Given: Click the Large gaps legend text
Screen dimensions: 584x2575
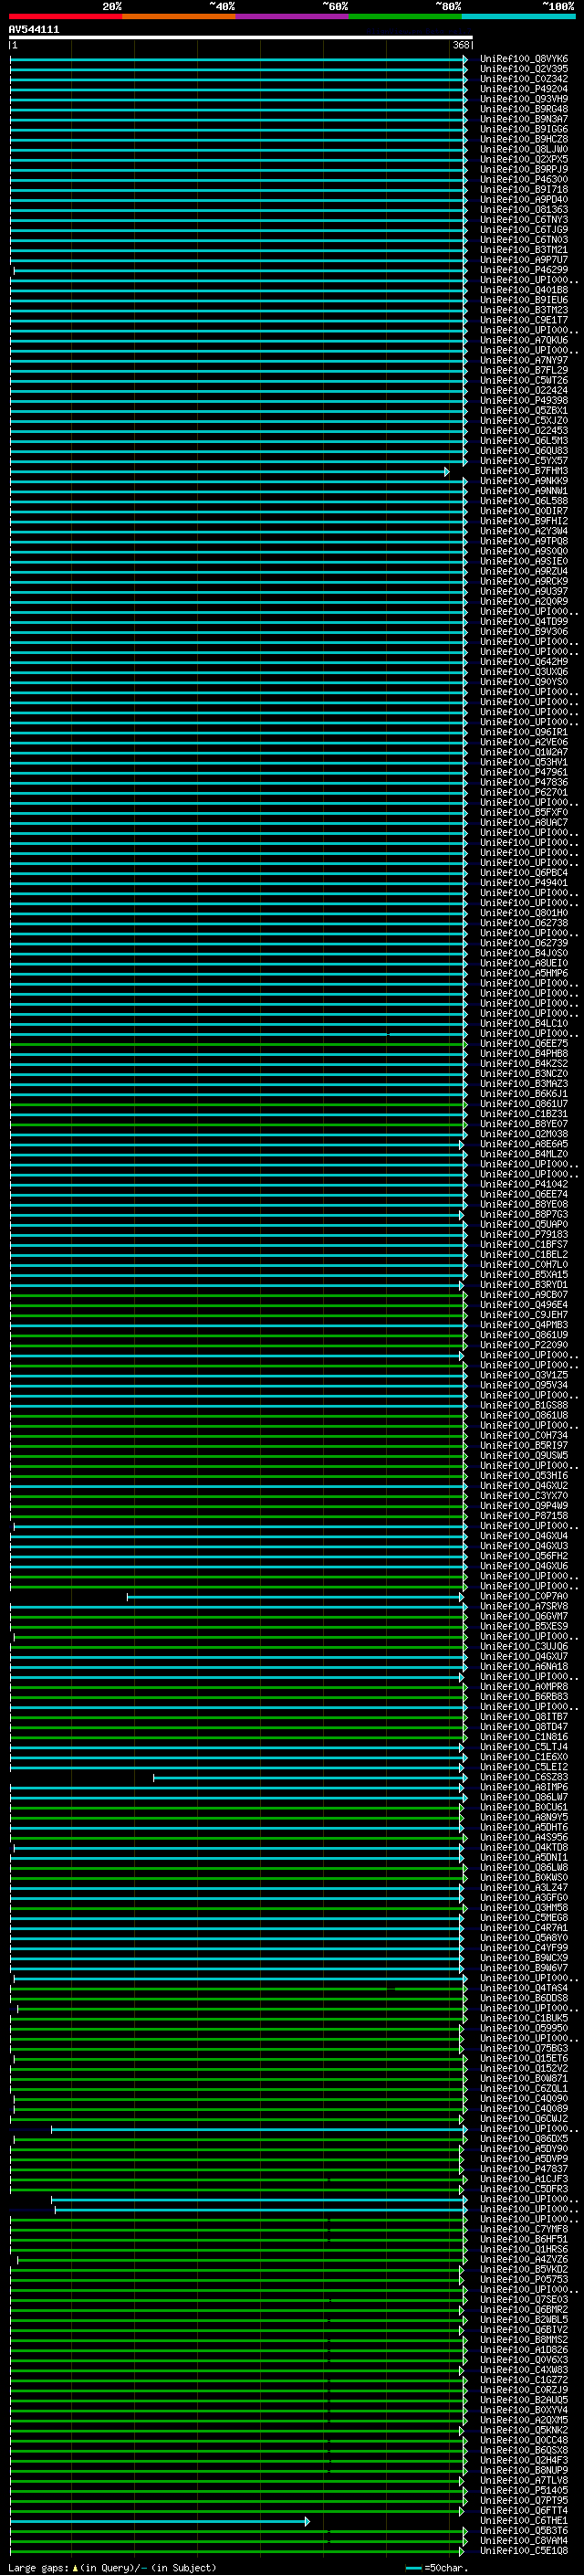Looking at the screenshot, I should point(112,2567).
